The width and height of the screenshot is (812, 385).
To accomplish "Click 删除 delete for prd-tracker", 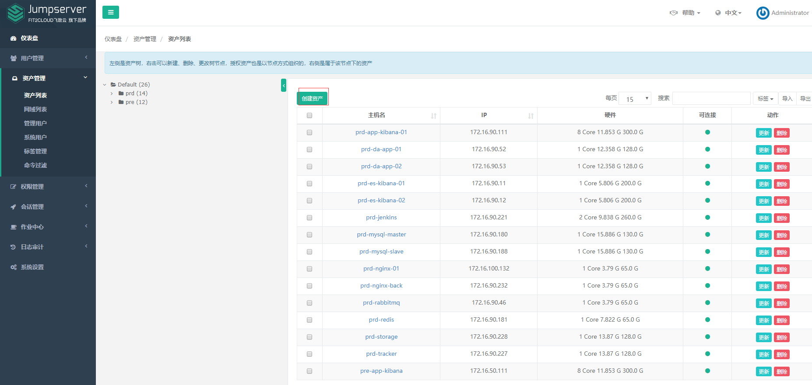I will click(782, 354).
